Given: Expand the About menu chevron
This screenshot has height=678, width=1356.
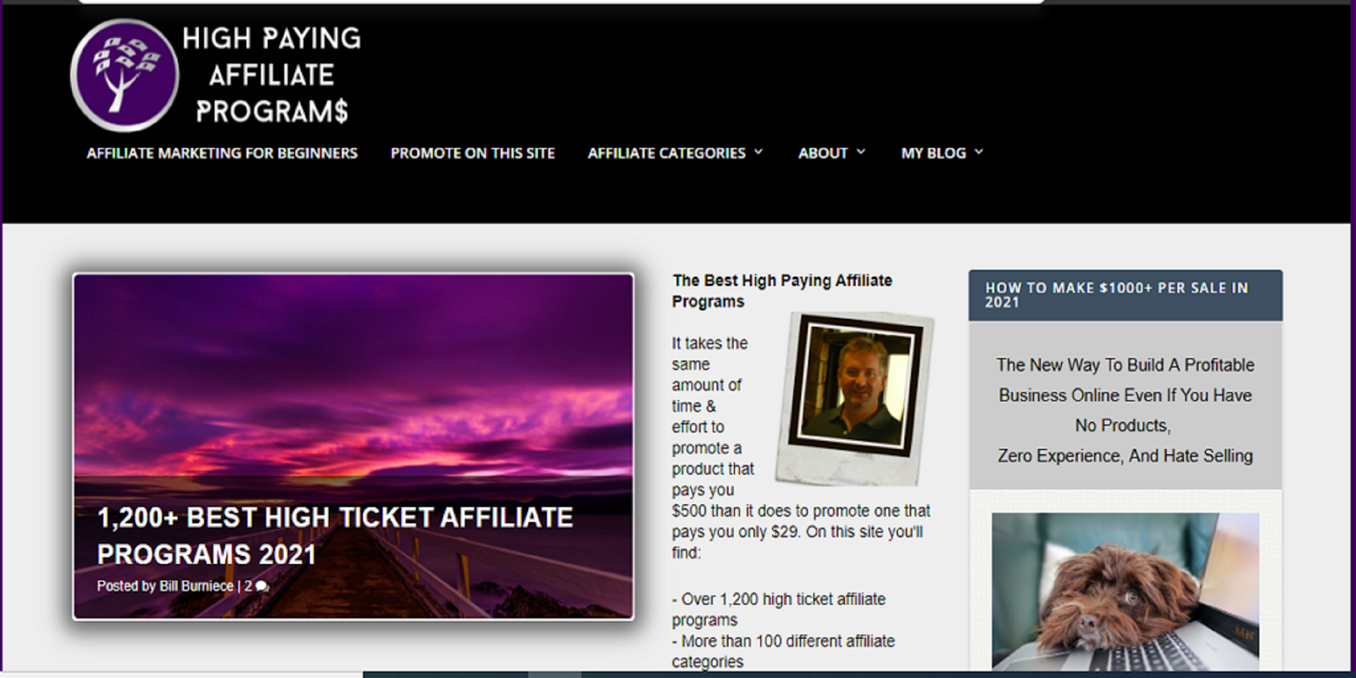Looking at the screenshot, I should pyautogui.click(x=861, y=152).
